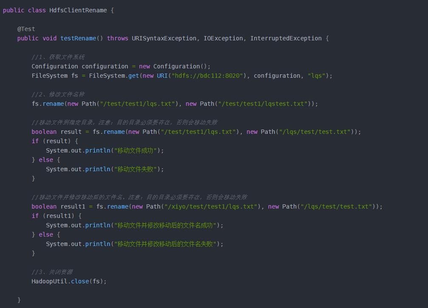Image resolution: width=428 pixels, height=308 pixels.
Task: Click the if (result) condition
Action: click(54, 141)
